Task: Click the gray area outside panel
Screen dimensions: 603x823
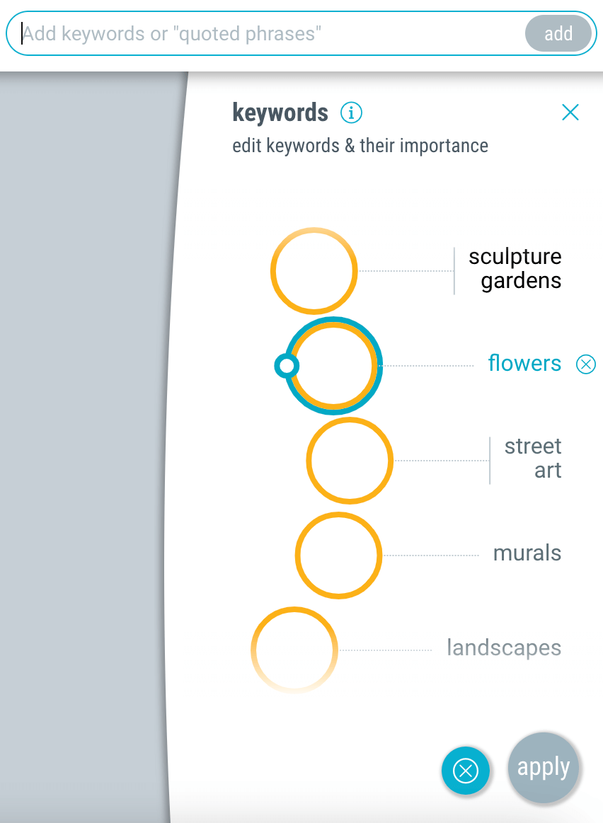Action: click(x=84, y=446)
